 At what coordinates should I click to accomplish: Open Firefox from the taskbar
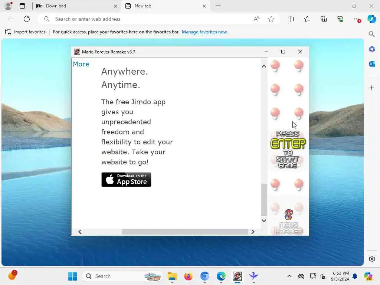188,276
